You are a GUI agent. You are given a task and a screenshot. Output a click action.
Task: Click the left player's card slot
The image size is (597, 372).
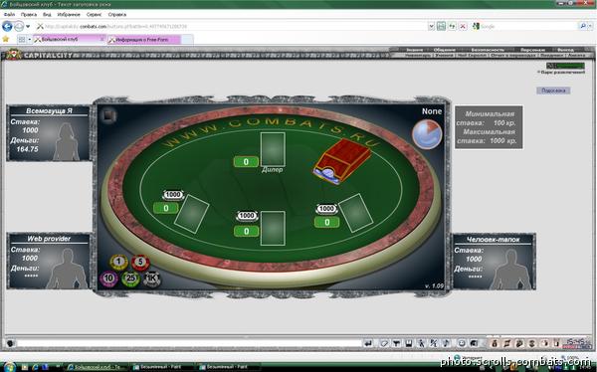pos(191,214)
